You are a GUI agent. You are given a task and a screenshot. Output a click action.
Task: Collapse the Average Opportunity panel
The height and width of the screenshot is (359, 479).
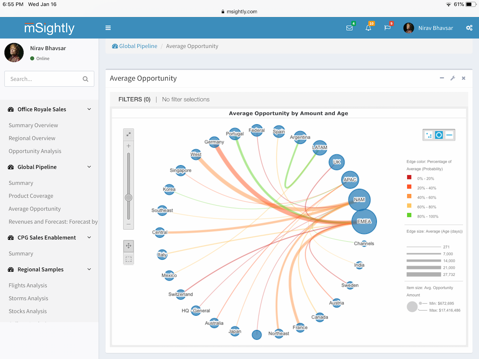click(442, 78)
